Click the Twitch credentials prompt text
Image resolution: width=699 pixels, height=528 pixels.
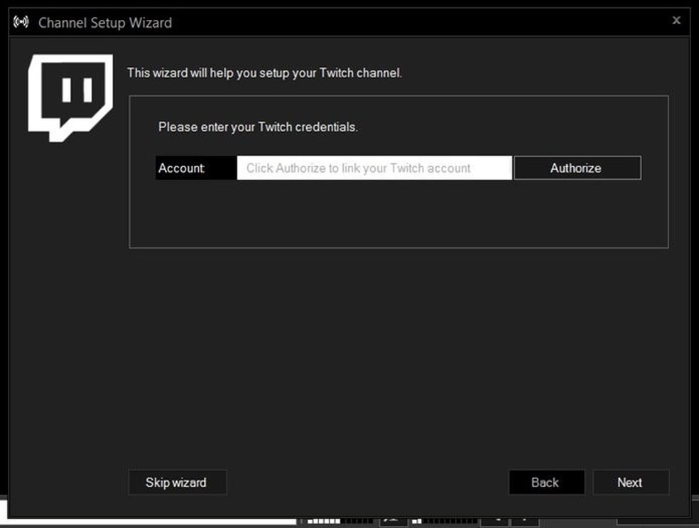point(258,126)
